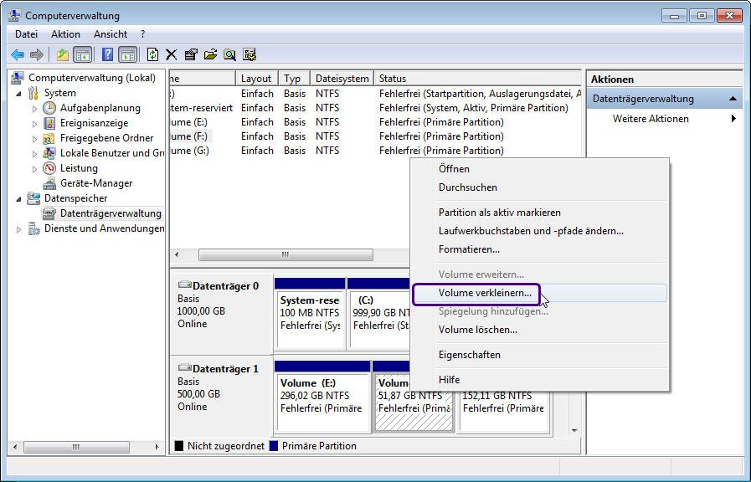Click the open folder icon in toolbar
Screen dimensions: 751x482
210,54
